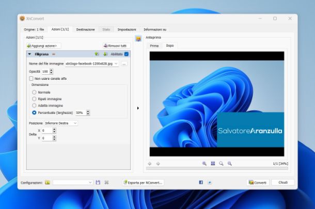Move the Filigrana action down

pos(105,54)
